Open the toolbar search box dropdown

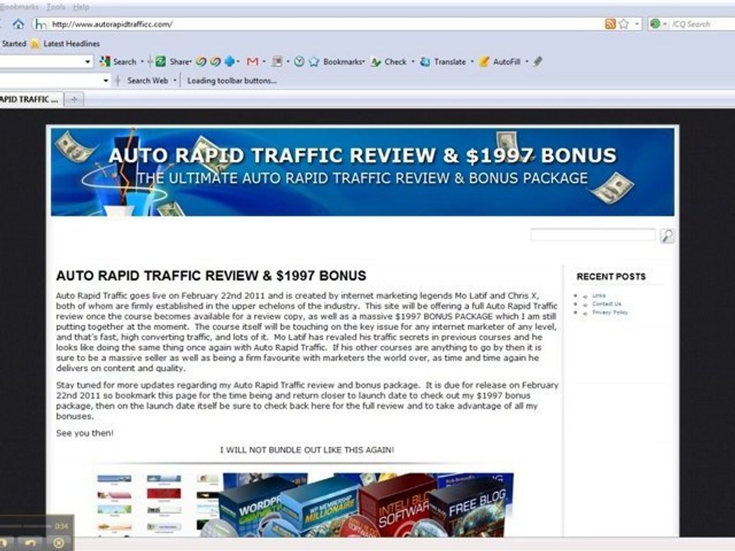click(87, 61)
